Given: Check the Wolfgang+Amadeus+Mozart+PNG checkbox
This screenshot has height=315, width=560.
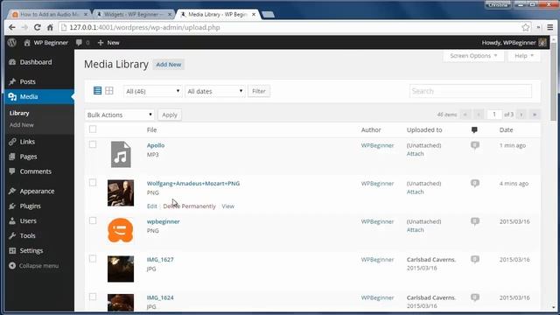Looking at the screenshot, I should [93, 183].
